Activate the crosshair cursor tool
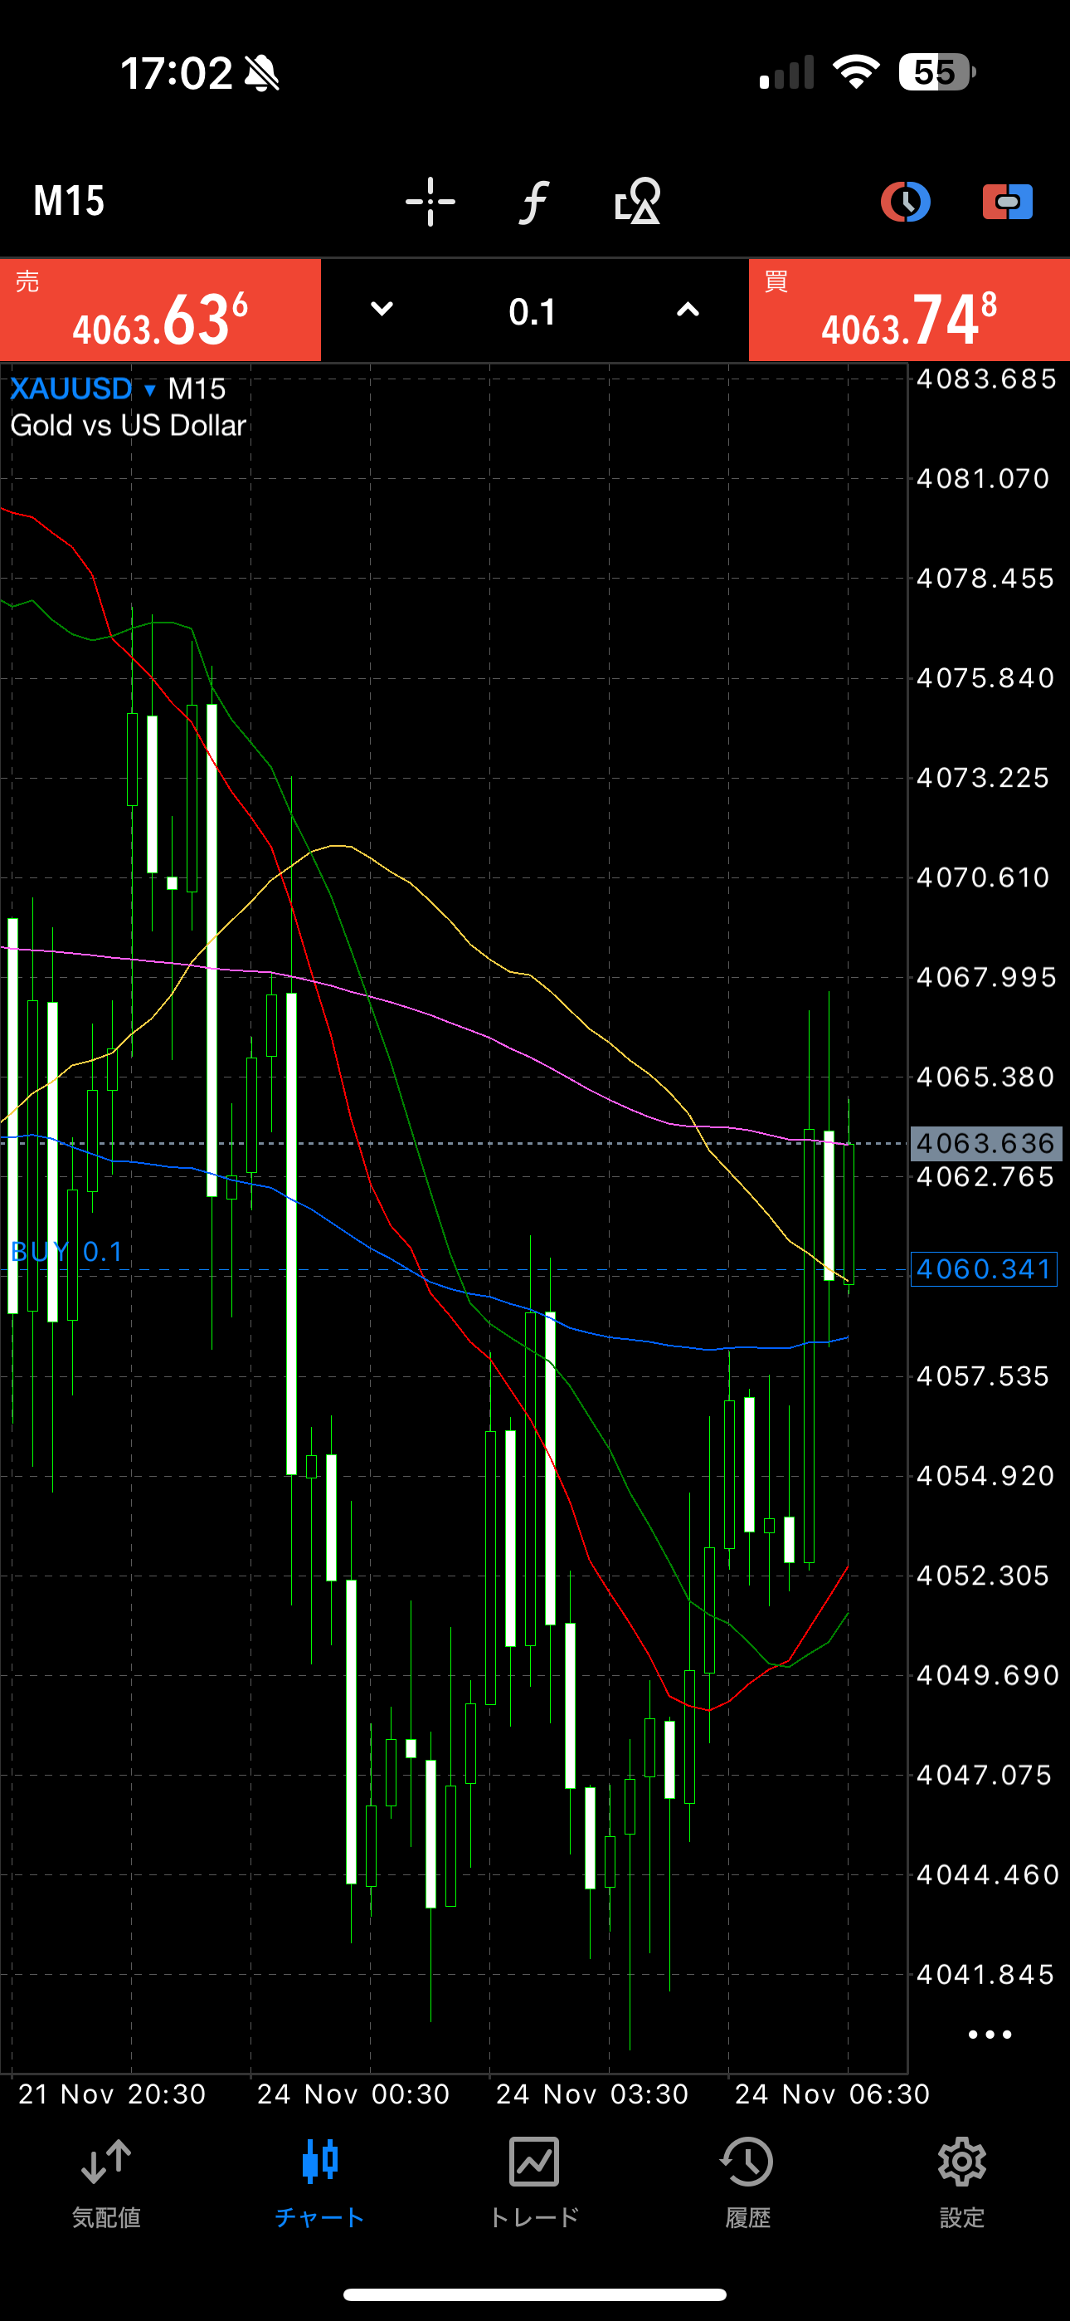This screenshot has height=2321, width=1070. pos(430,201)
